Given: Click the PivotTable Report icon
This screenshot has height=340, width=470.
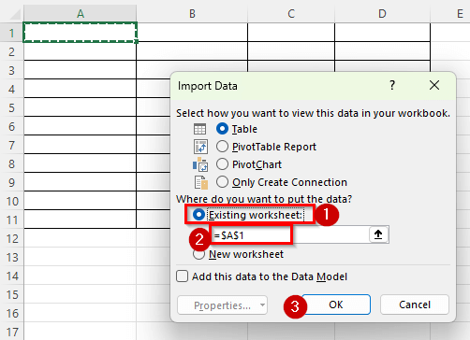Looking at the screenshot, I should (x=200, y=147).
